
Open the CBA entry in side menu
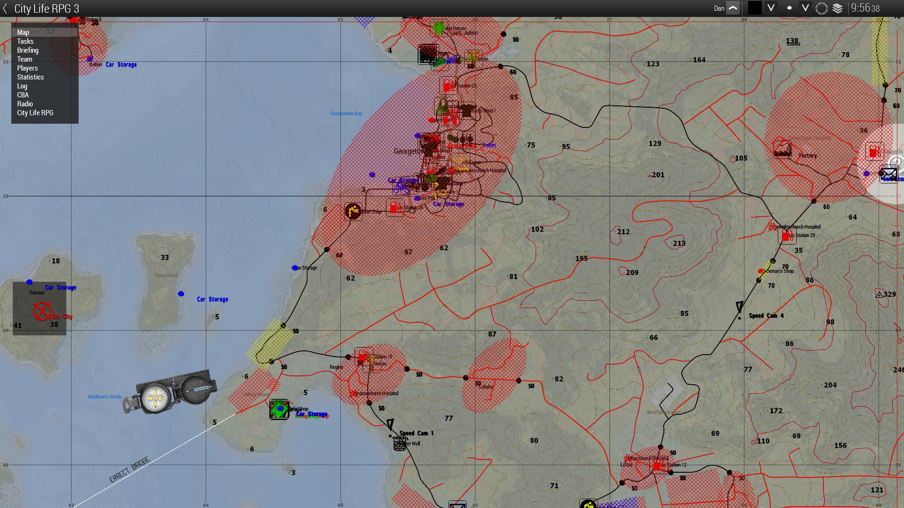coord(45,95)
